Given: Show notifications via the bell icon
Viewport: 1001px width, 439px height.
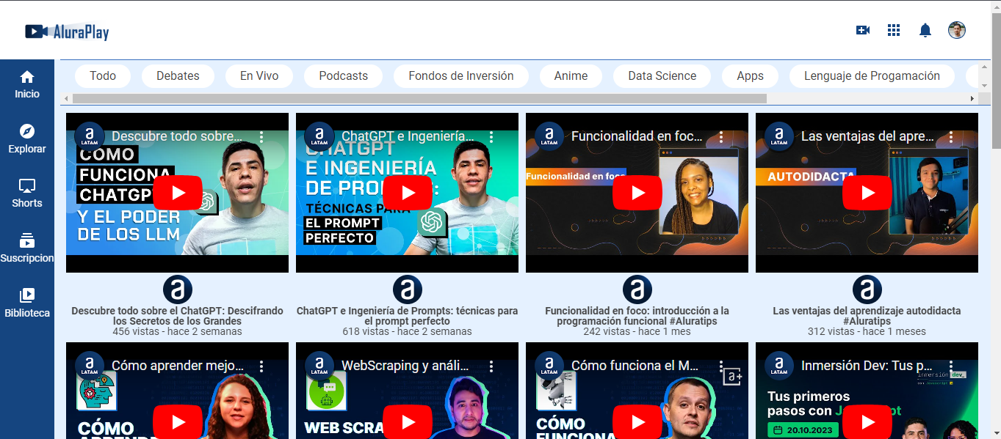Looking at the screenshot, I should pyautogui.click(x=925, y=30).
